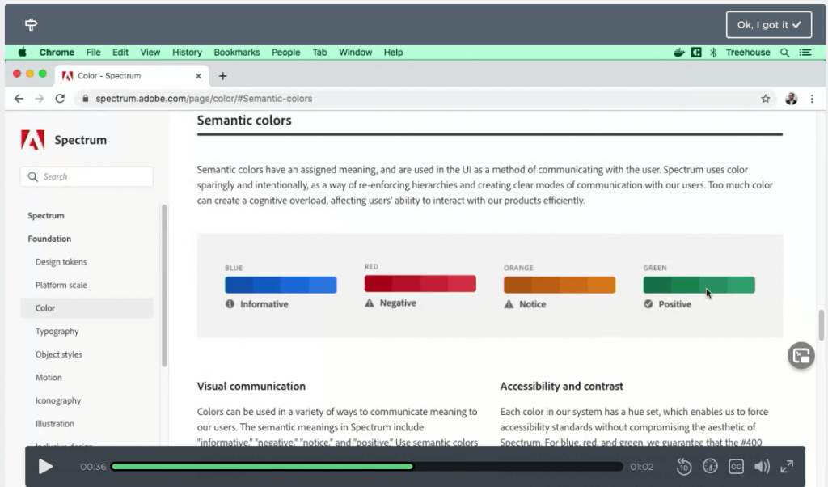Go to Design tokens page
The width and height of the screenshot is (828, 487).
[x=61, y=262]
